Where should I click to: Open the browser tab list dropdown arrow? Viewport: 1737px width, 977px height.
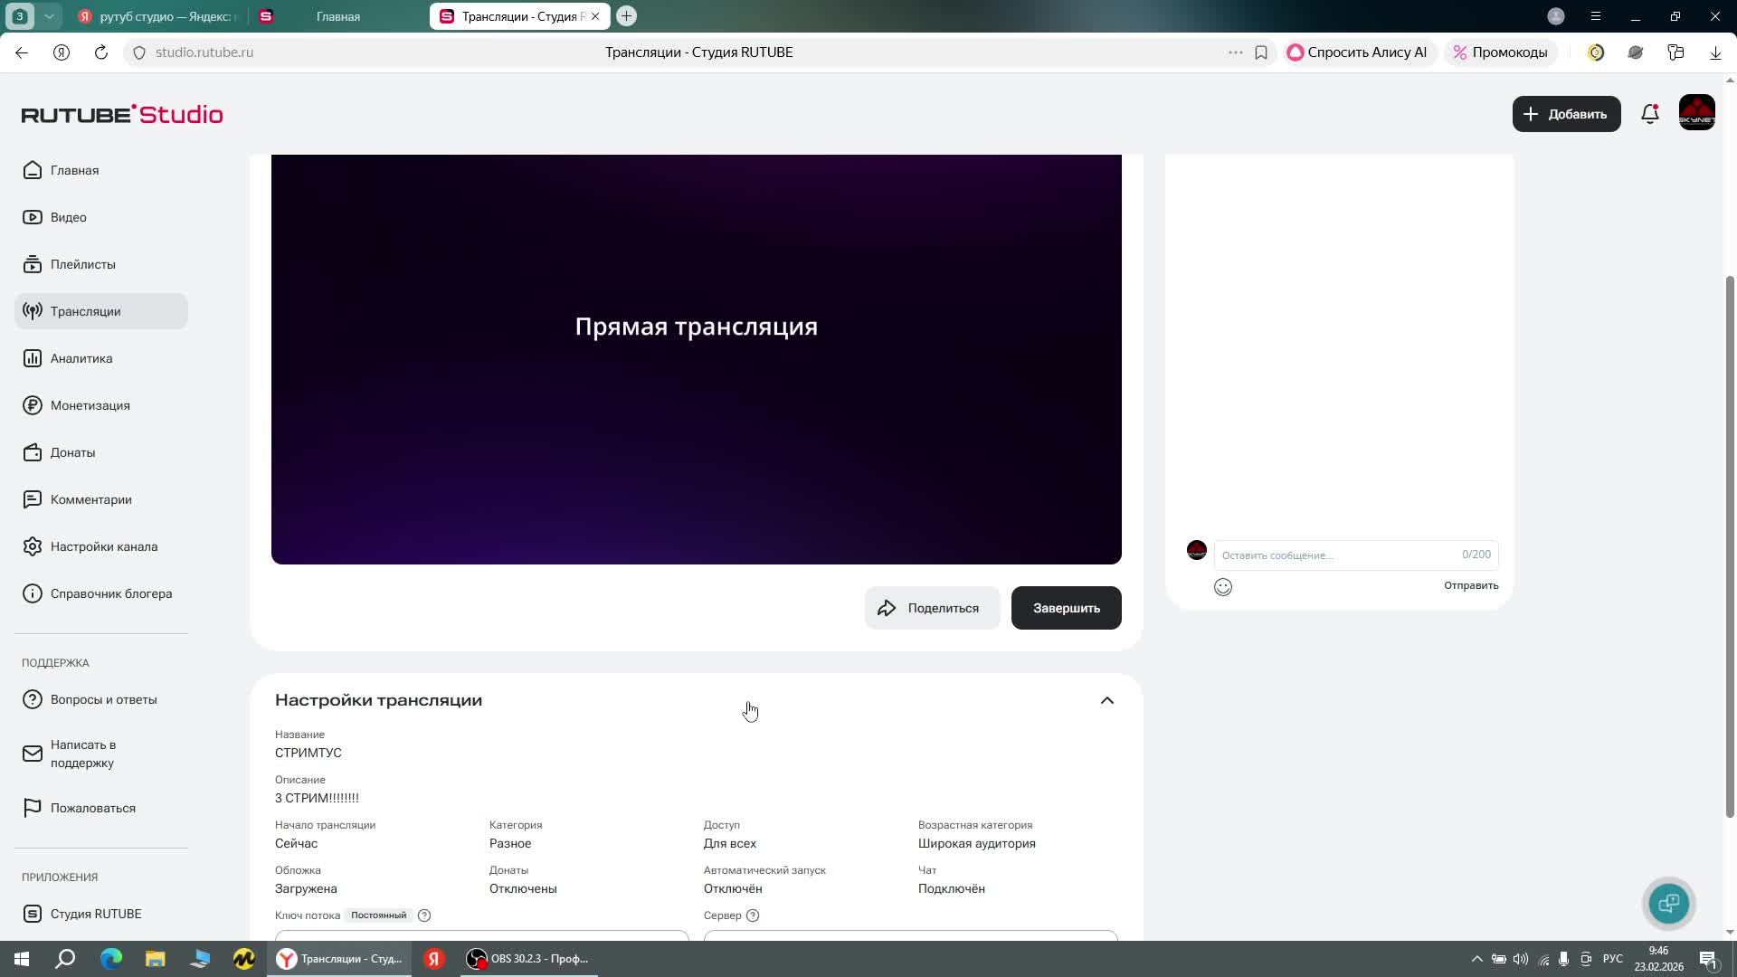49,16
